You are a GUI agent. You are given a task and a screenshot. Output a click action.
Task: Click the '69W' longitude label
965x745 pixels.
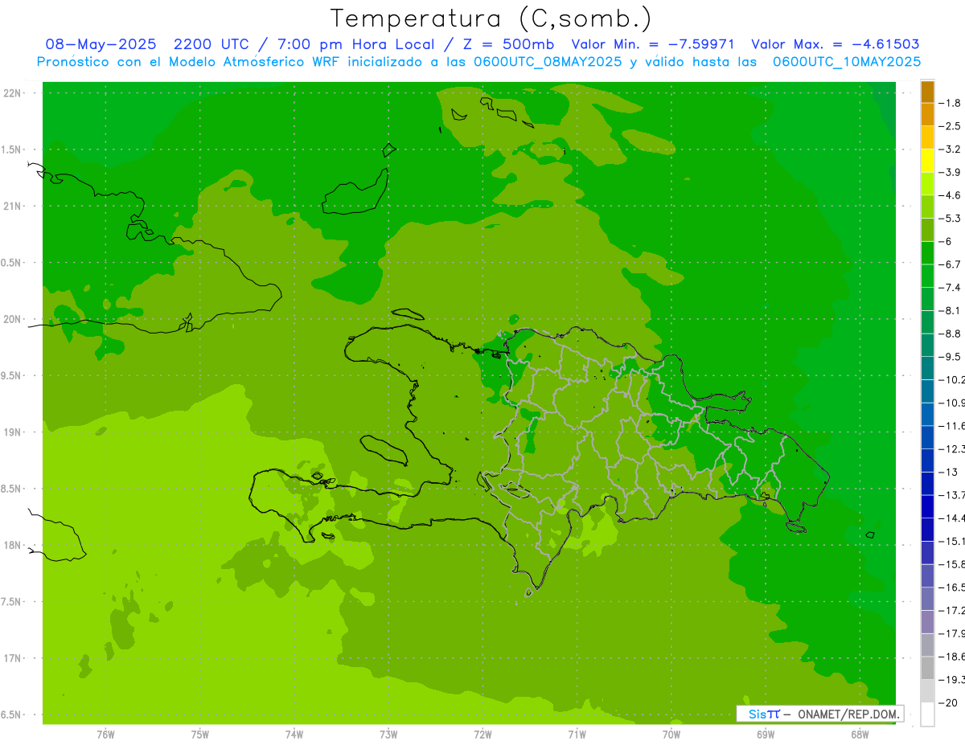point(766,735)
